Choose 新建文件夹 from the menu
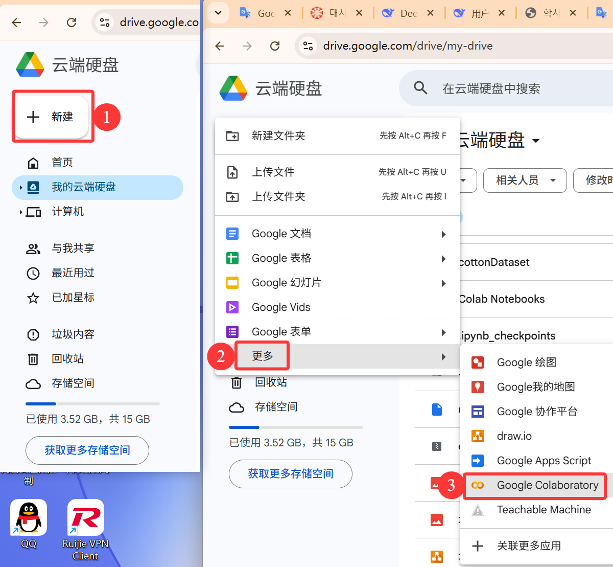 (338, 136)
